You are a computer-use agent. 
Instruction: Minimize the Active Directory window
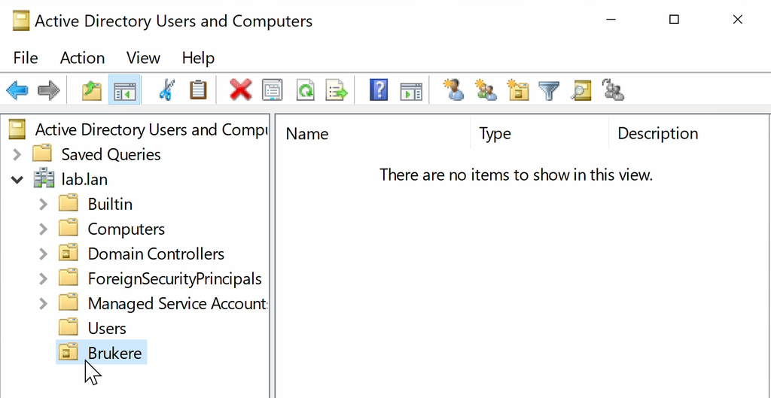point(611,20)
